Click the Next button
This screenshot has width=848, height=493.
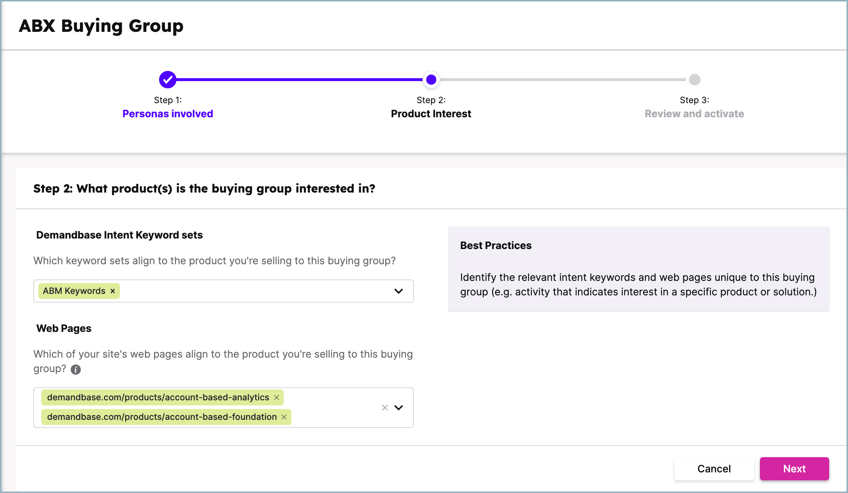(x=794, y=469)
